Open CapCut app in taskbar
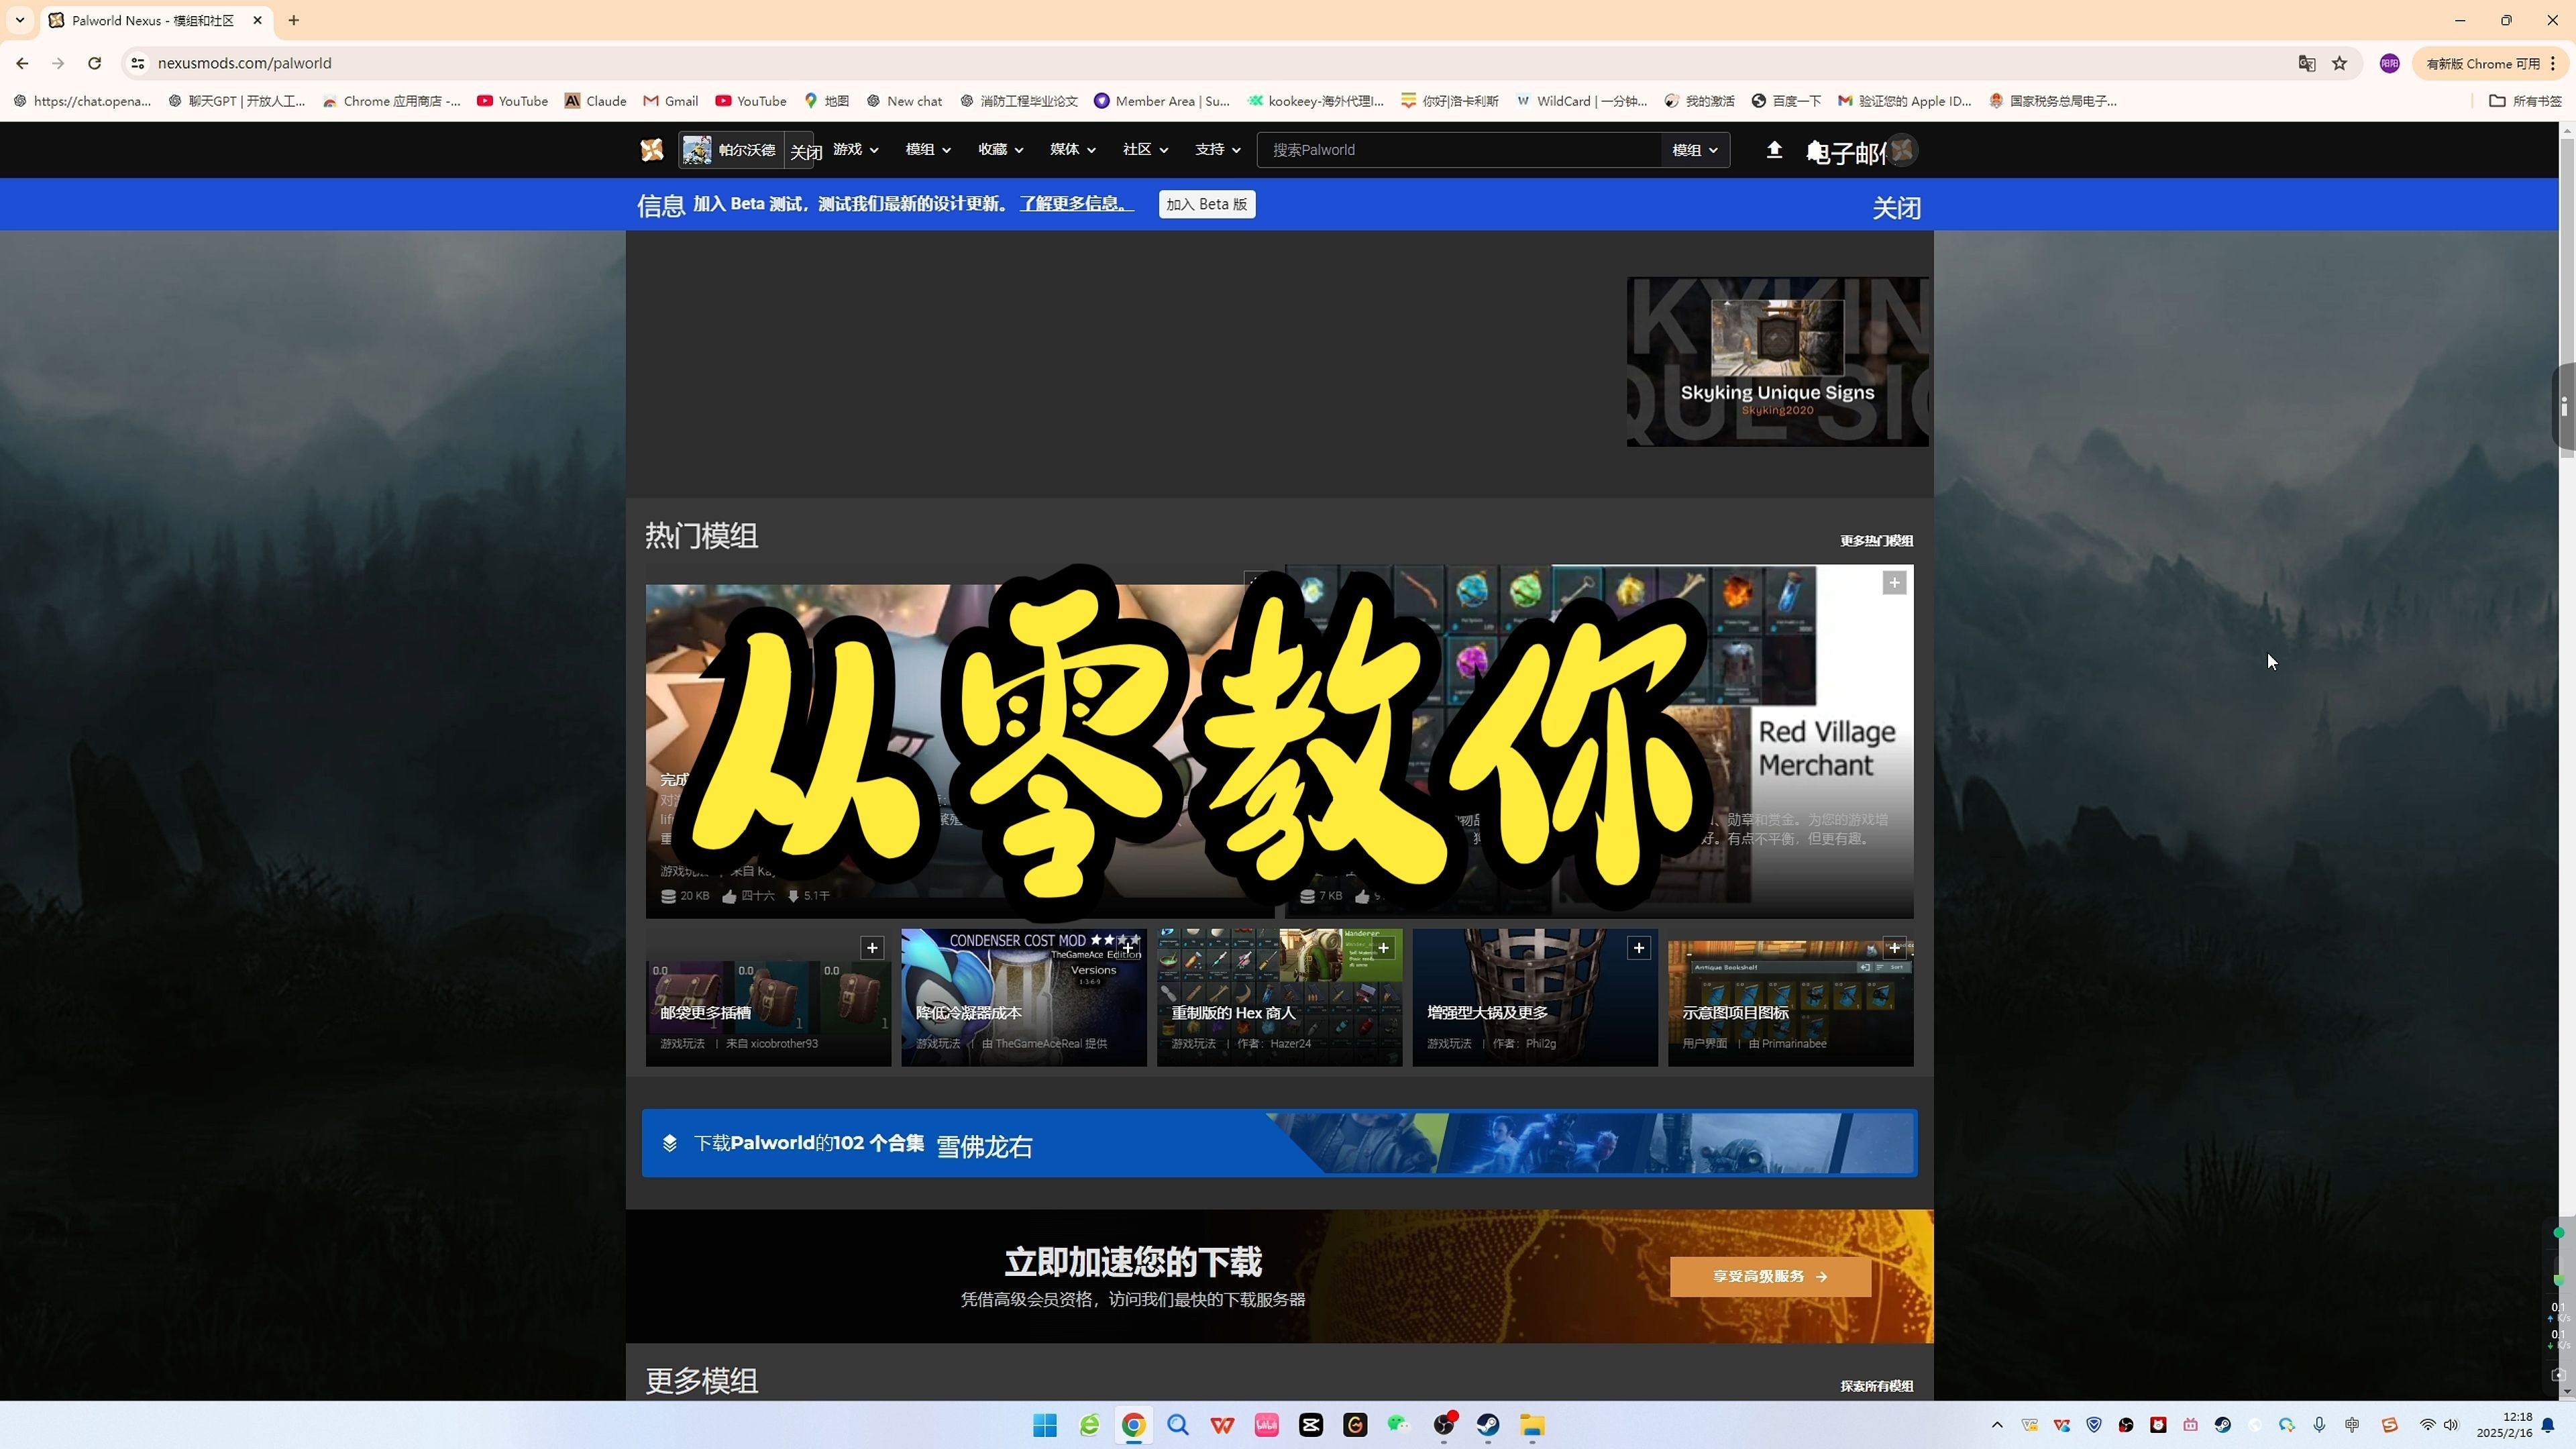The image size is (2576, 1449). (x=1310, y=1425)
